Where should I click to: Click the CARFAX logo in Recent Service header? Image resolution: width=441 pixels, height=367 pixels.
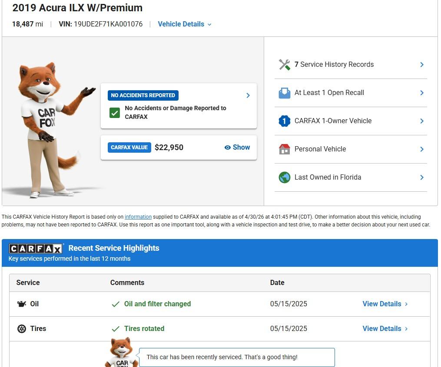36,249
